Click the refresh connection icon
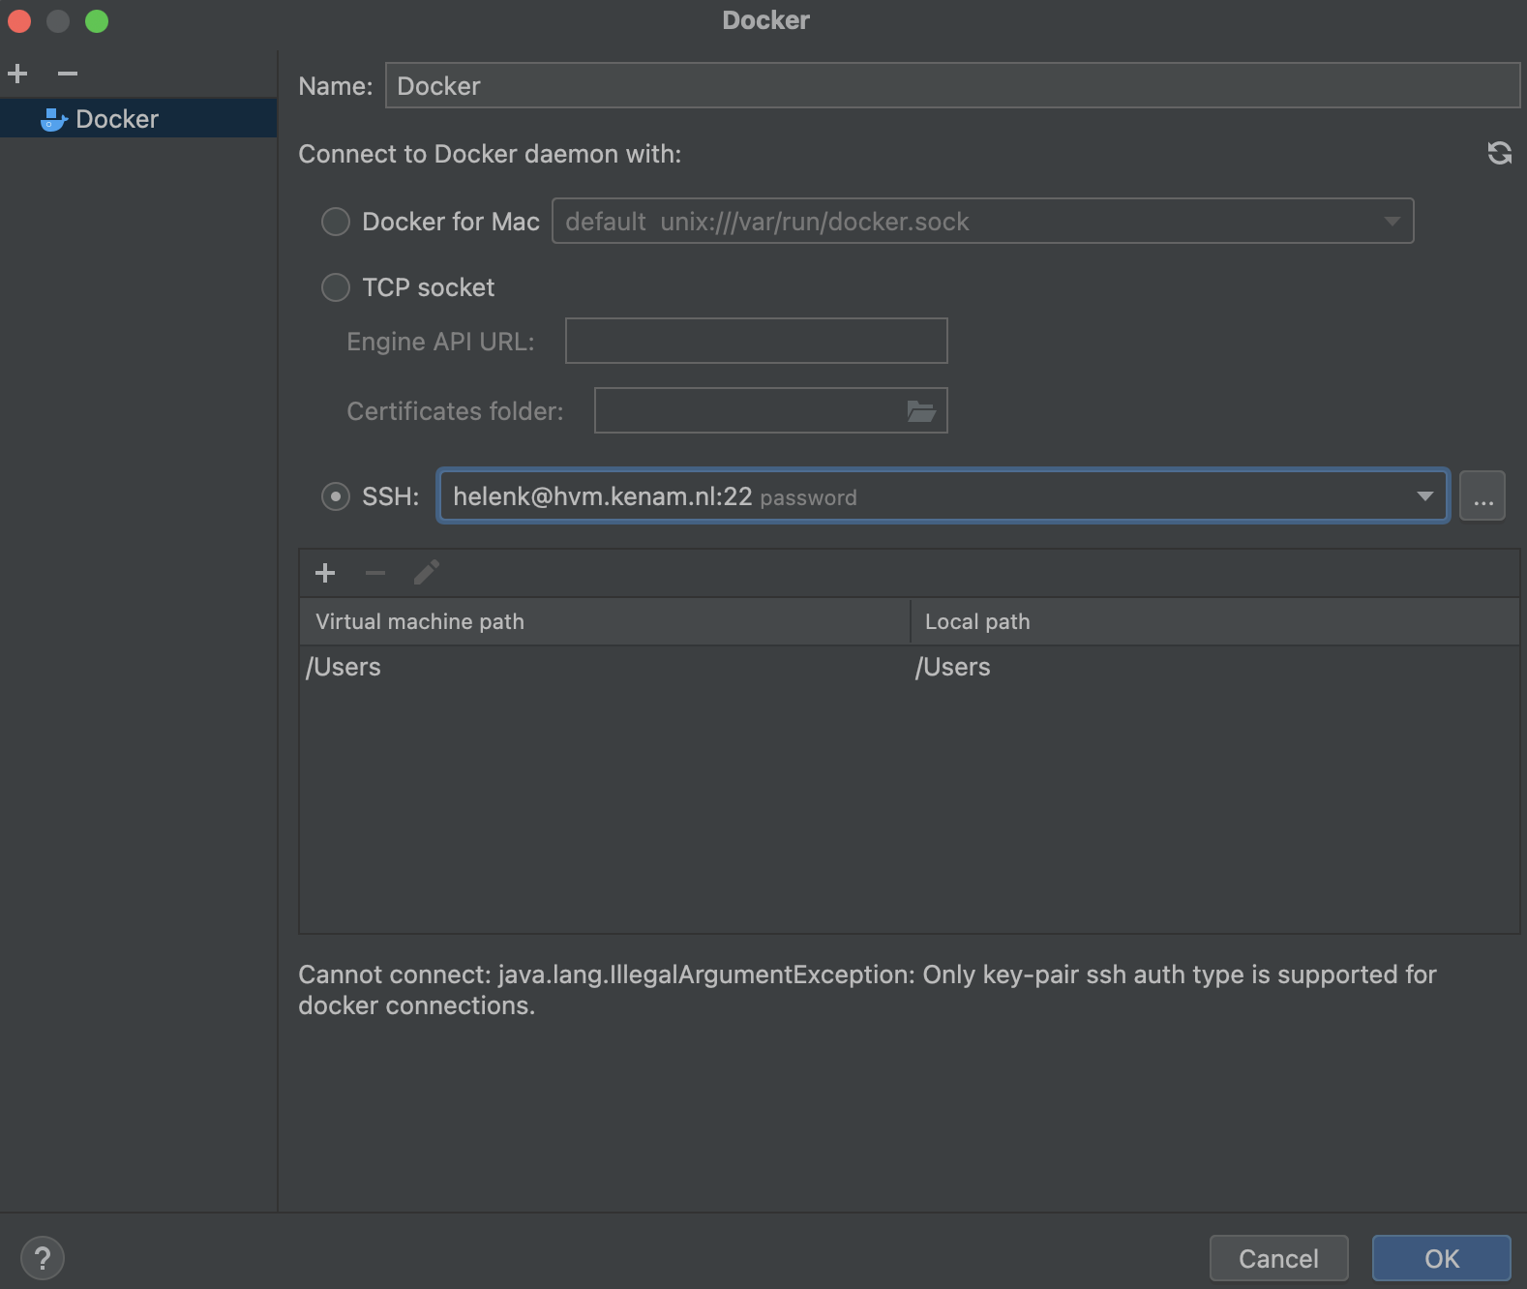This screenshot has height=1289, width=1527. coord(1499,153)
